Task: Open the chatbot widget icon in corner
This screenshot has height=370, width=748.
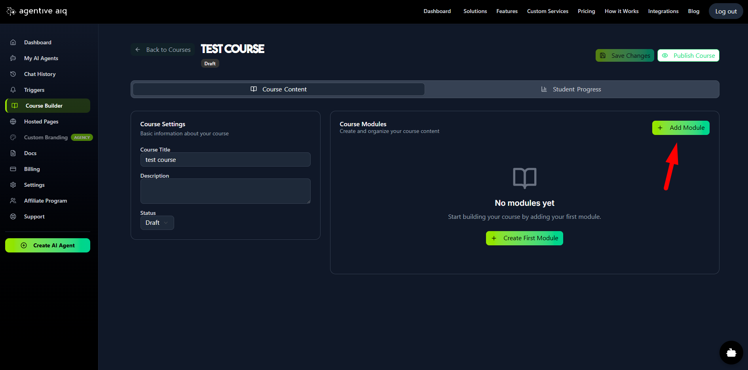Action: click(731, 352)
